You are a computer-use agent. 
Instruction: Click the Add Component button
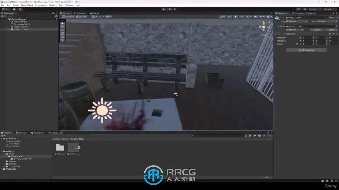click(306, 50)
